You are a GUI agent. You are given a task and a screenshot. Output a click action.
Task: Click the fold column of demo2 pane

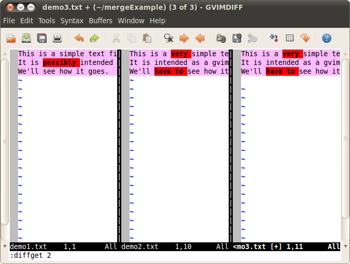coord(125,146)
